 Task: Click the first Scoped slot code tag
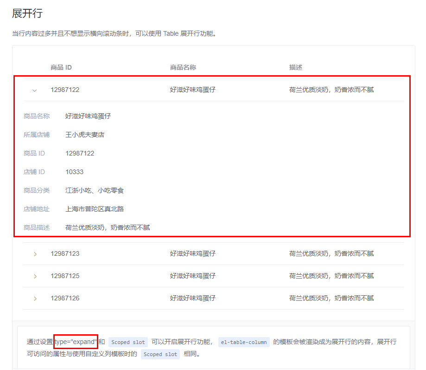point(128,342)
